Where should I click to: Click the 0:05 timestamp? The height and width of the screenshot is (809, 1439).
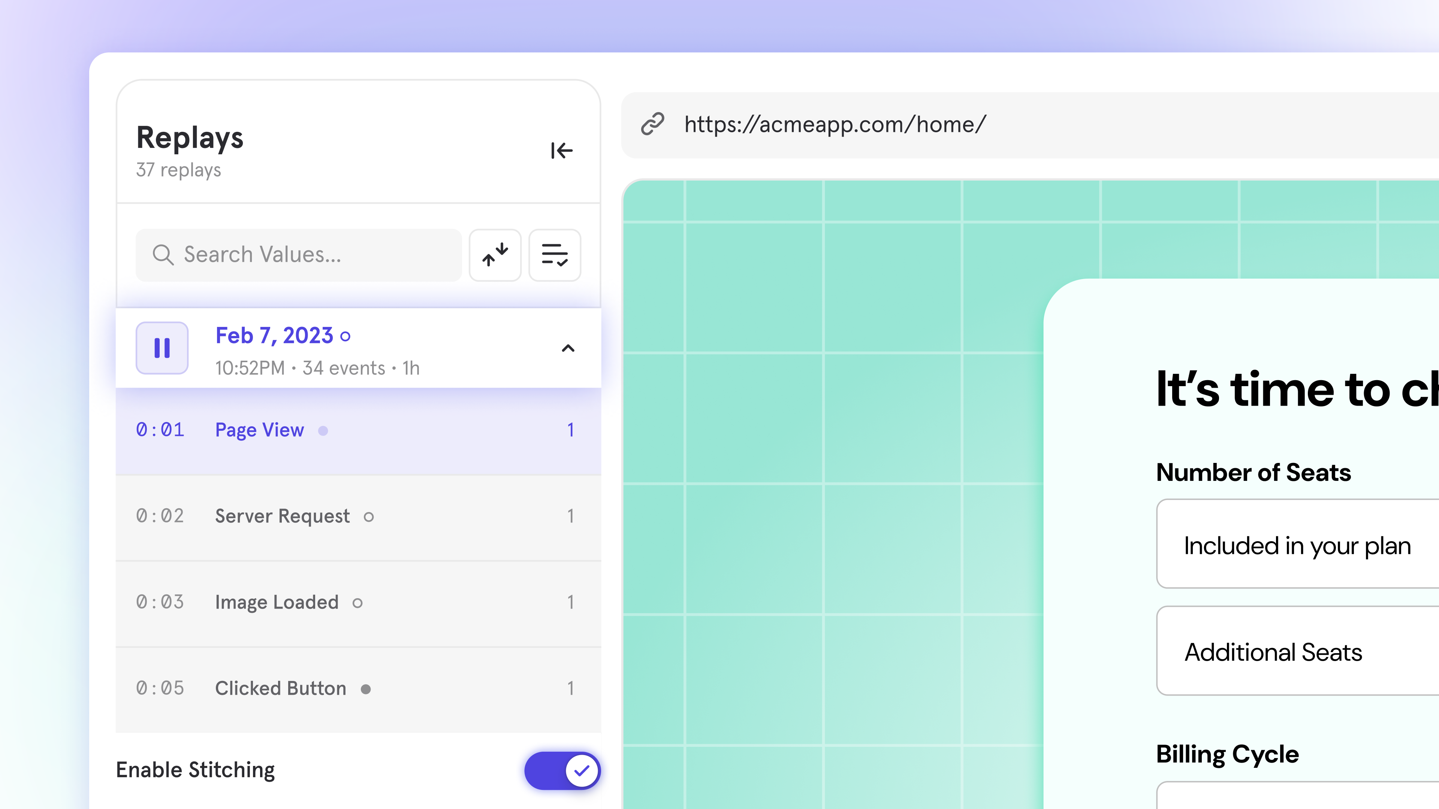pos(160,688)
